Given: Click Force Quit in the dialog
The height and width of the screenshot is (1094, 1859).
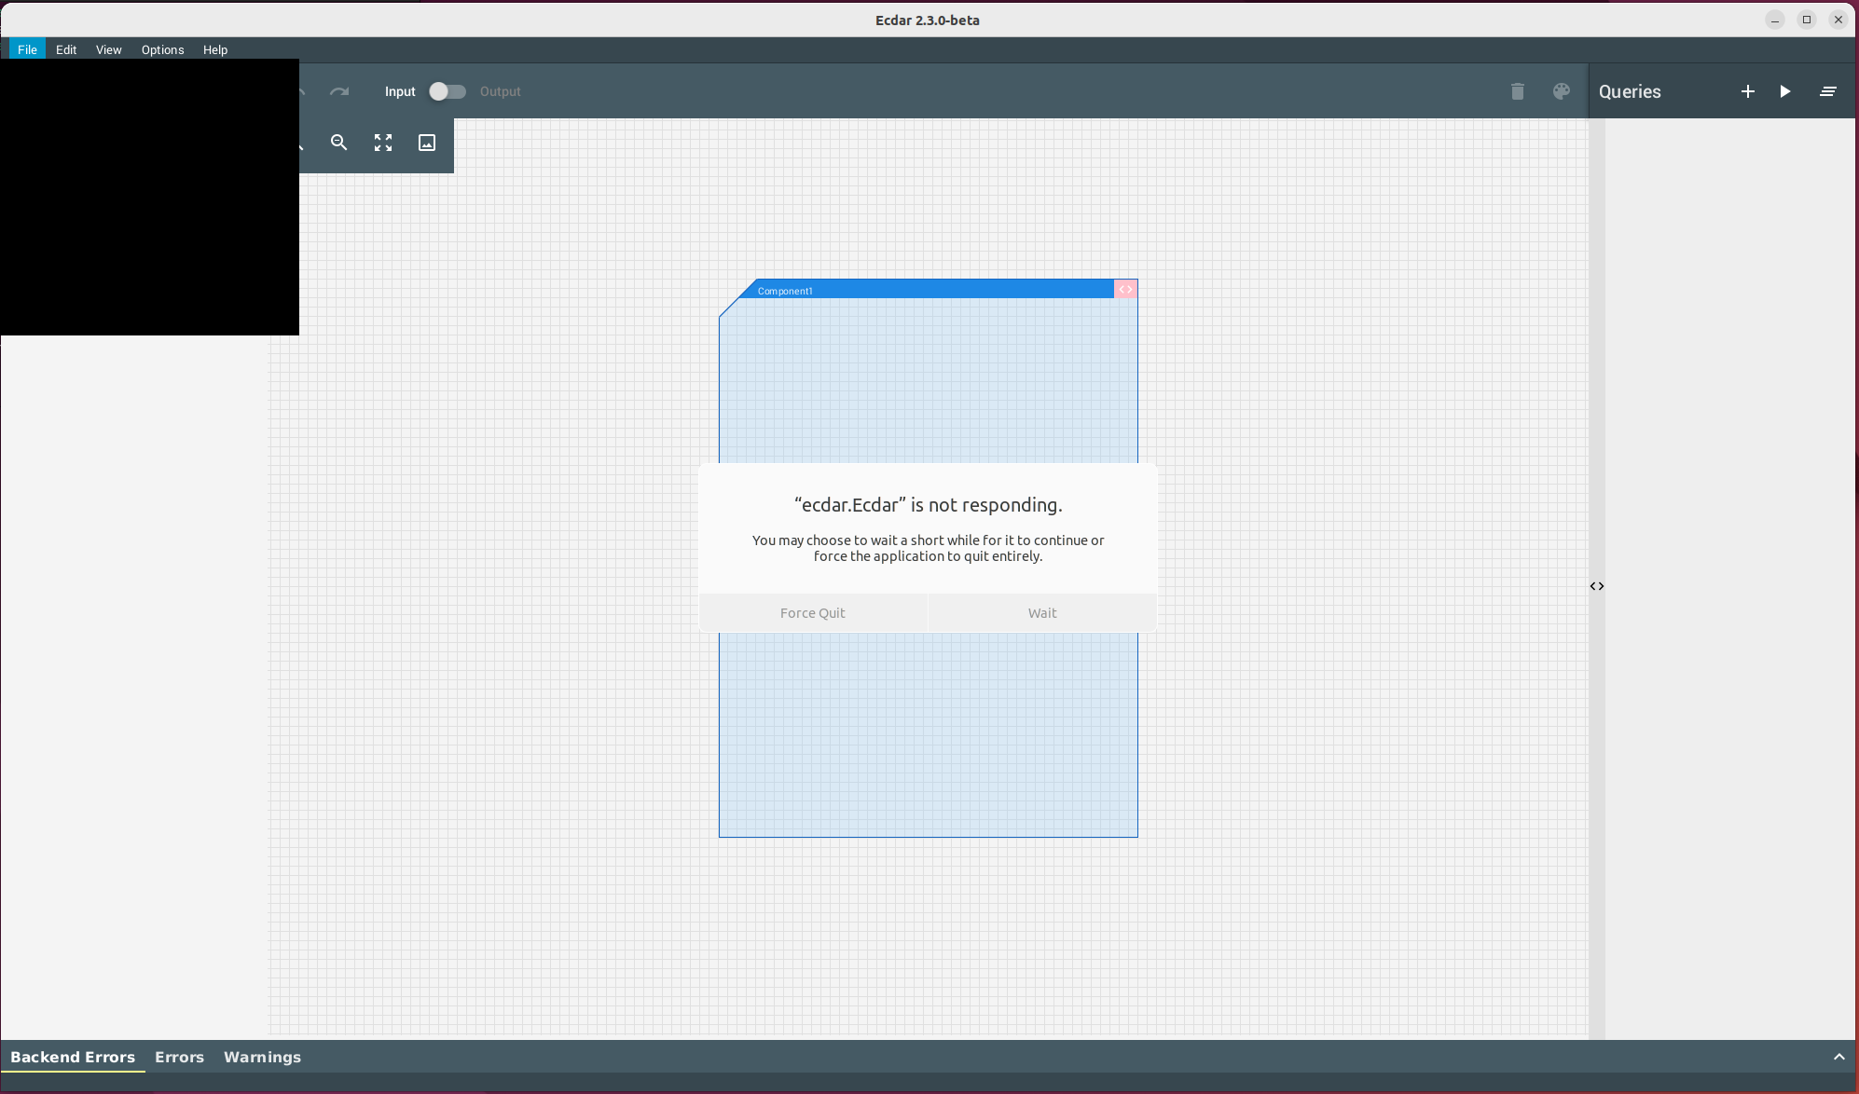Looking at the screenshot, I should click(x=813, y=613).
